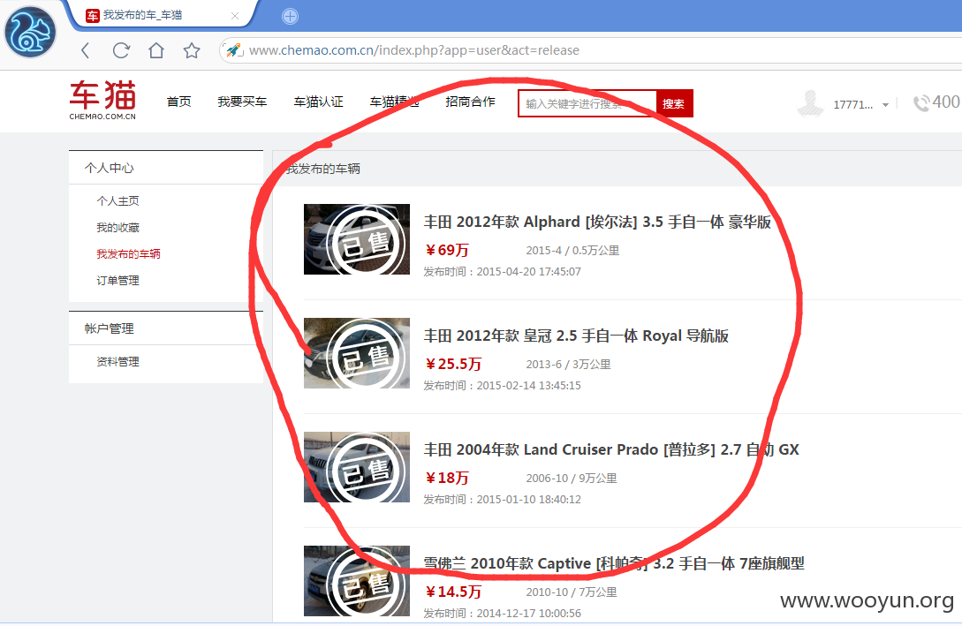Click the browser back arrow

tap(86, 50)
